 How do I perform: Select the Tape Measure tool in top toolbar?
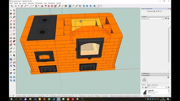[59, 6]
